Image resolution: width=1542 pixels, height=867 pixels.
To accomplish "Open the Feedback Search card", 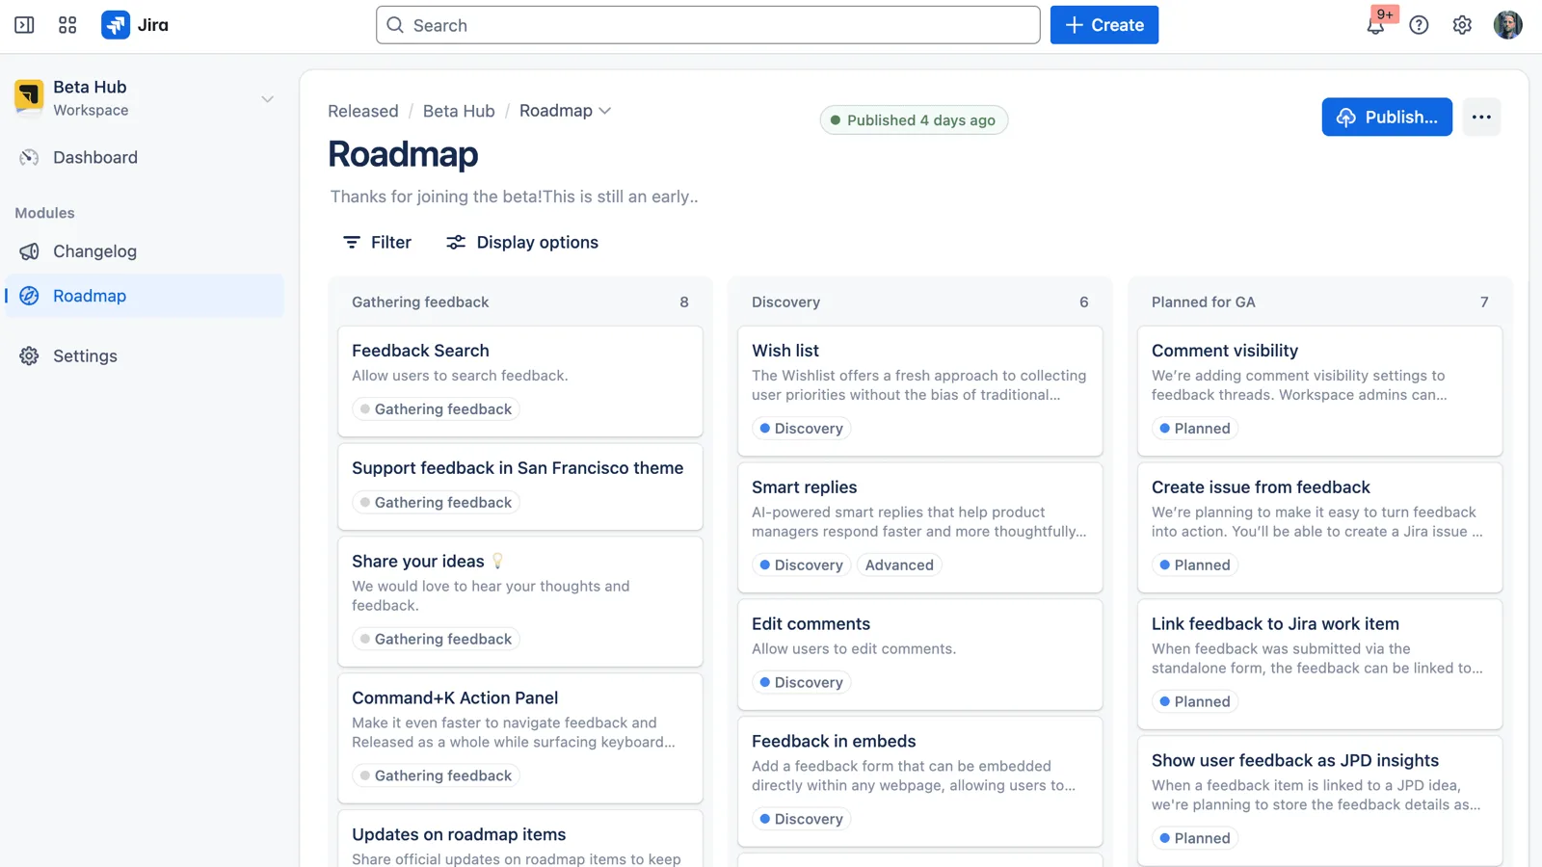I will coord(520,381).
